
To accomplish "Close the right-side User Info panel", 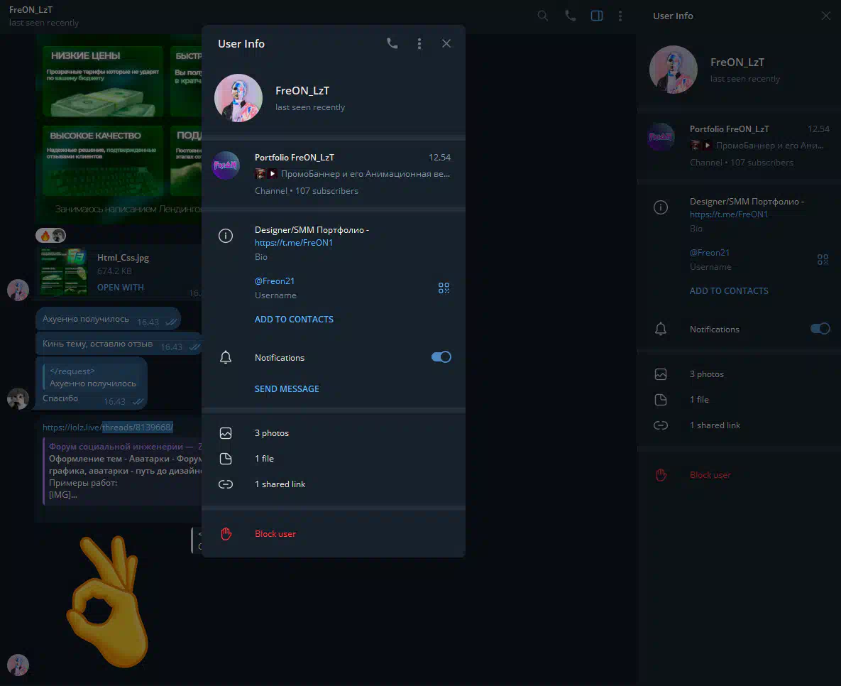I will click(x=826, y=16).
